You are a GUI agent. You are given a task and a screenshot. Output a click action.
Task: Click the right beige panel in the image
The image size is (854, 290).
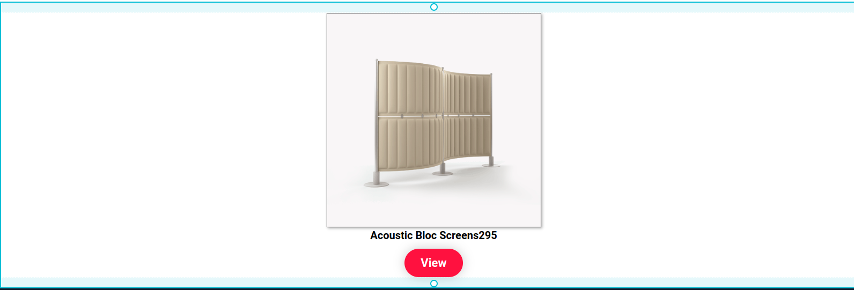(468, 115)
